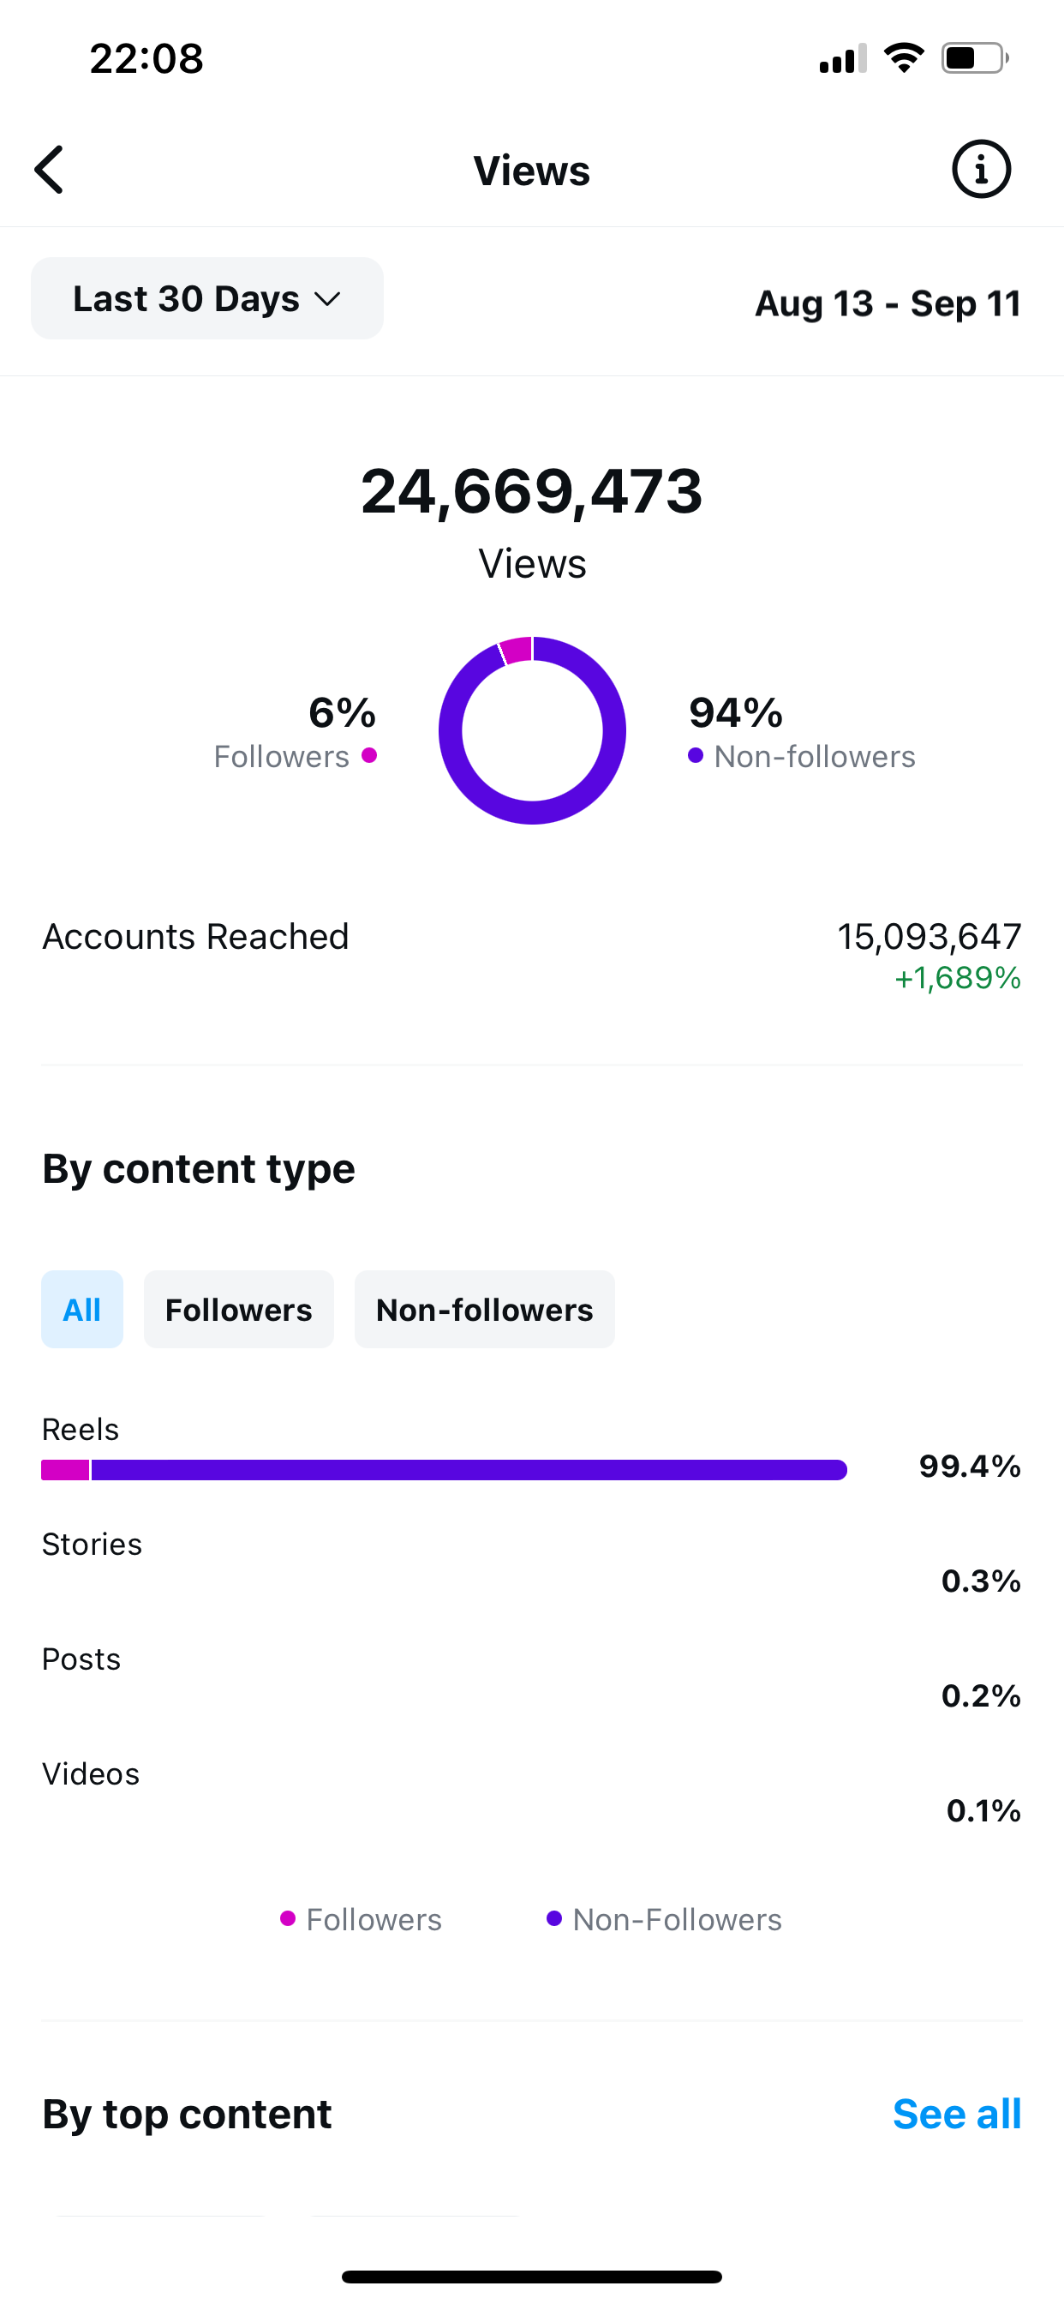Image resolution: width=1064 pixels, height=2304 pixels.
Task: Tap the battery status icon
Action: pos(974,58)
